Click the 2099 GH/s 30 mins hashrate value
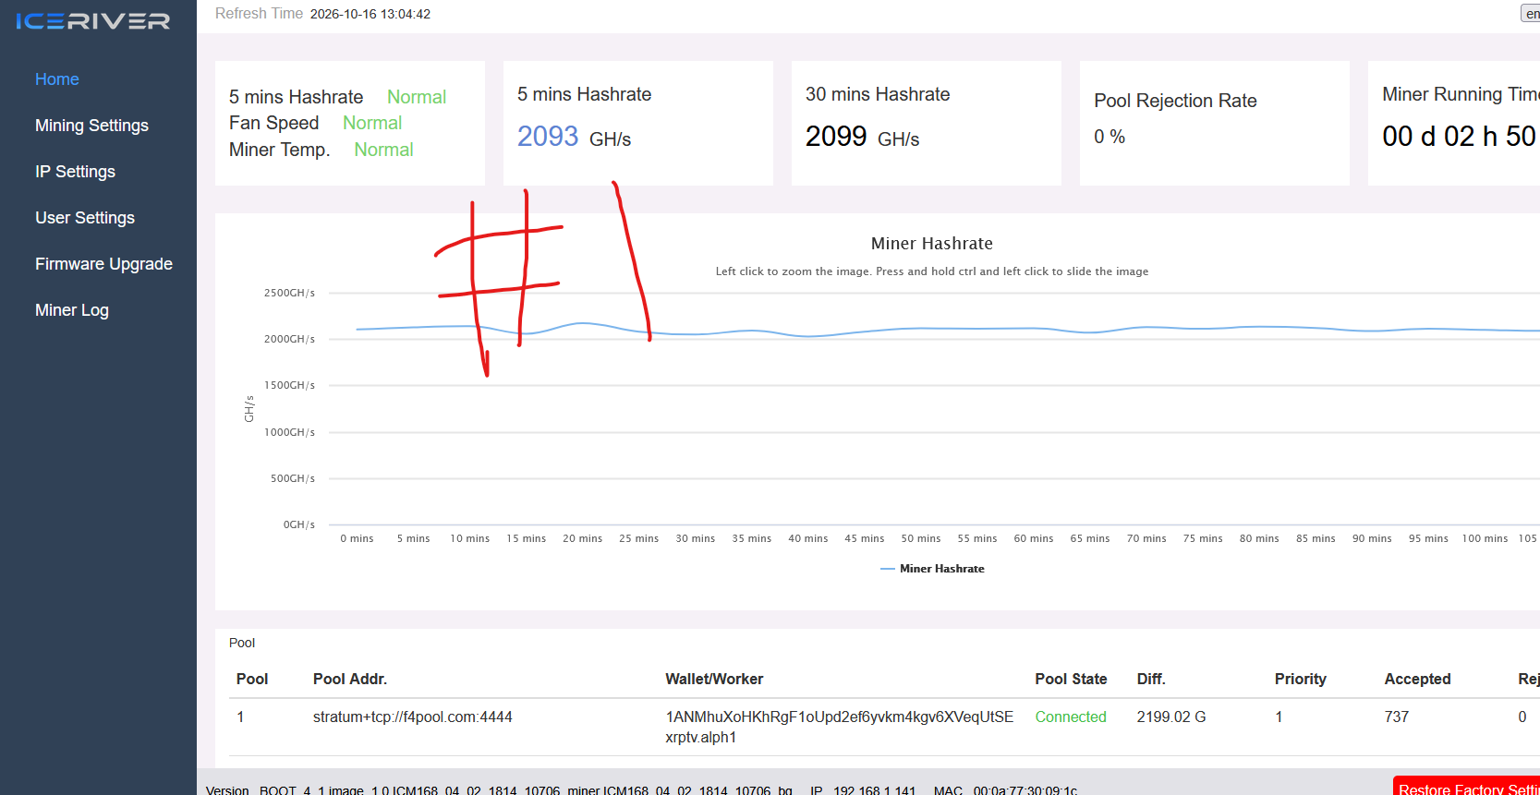This screenshot has height=795, width=1540. pos(862,137)
